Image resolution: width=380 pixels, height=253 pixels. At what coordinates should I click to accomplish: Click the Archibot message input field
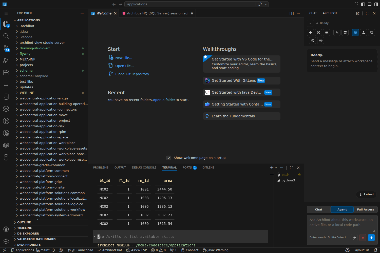point(342,224)
